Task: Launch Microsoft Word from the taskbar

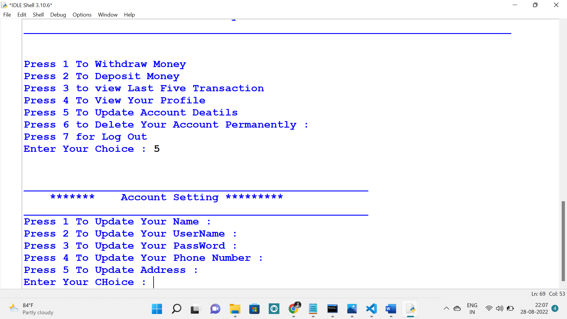Action: [x=391, y=309]
